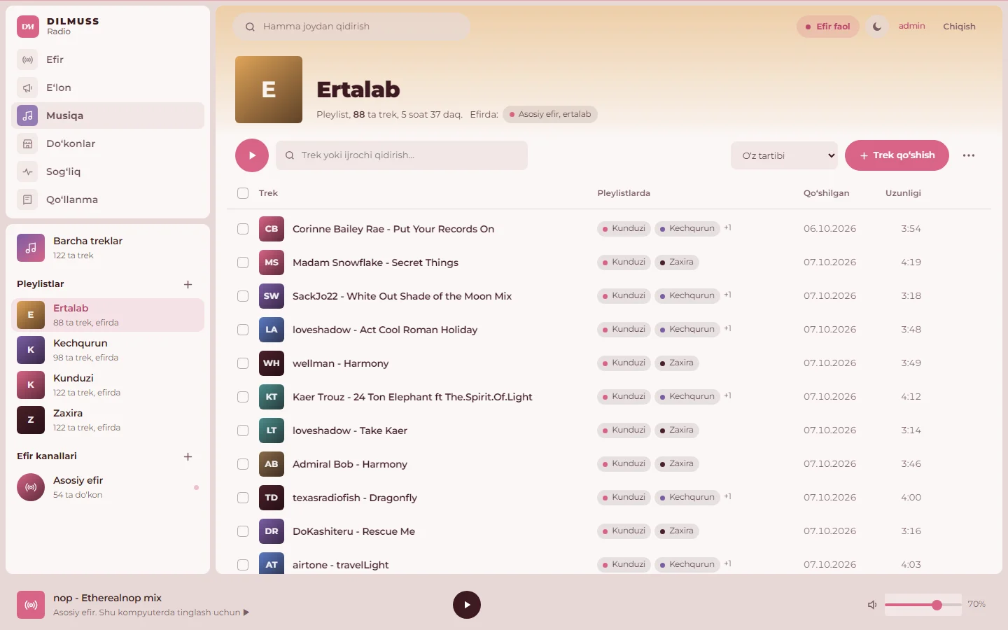Play the Ertalab playlist with pink play button

pos(252,155)
